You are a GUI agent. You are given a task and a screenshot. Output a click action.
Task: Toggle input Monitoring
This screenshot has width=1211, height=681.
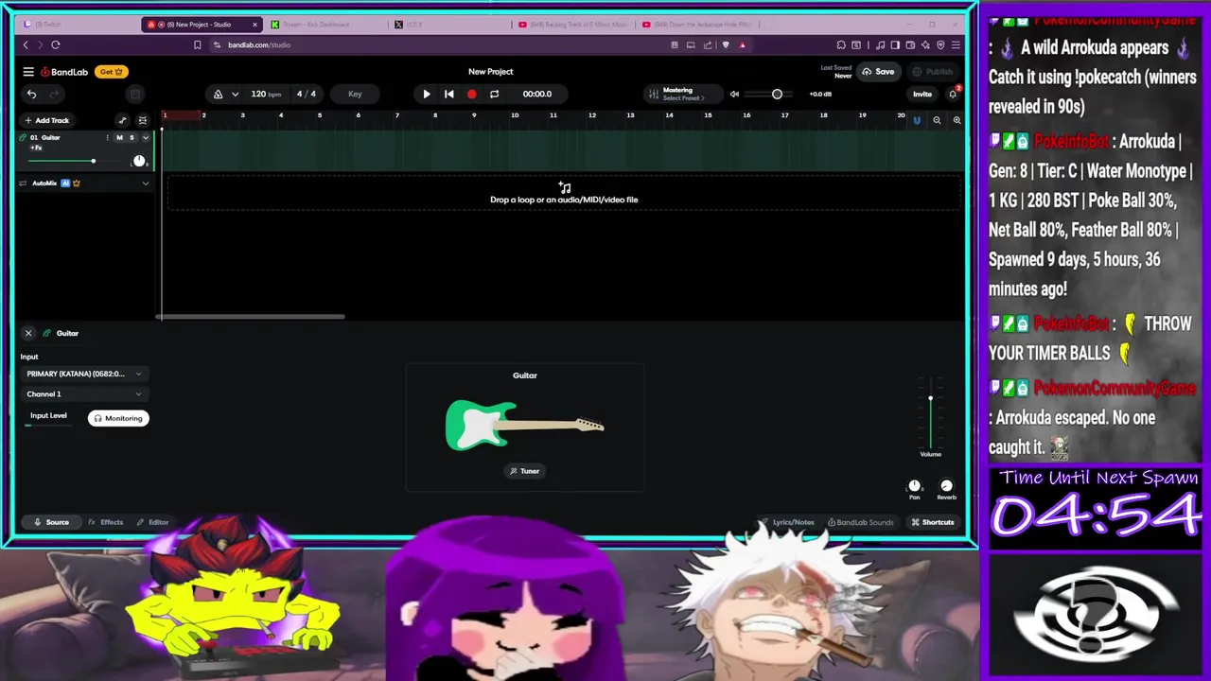118,418
